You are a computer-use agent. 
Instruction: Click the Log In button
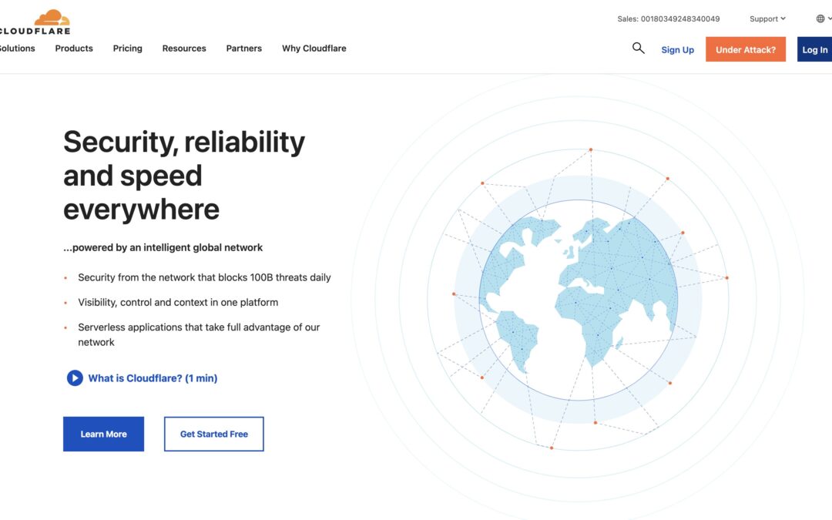(x=814, y=49)
